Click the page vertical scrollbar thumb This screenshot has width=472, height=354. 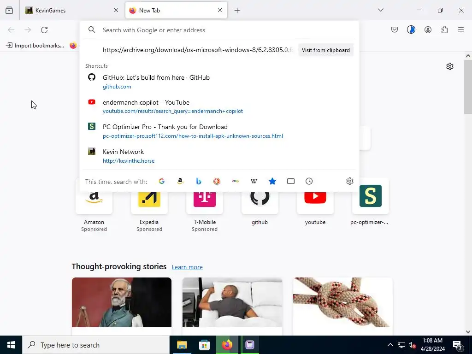468,87
